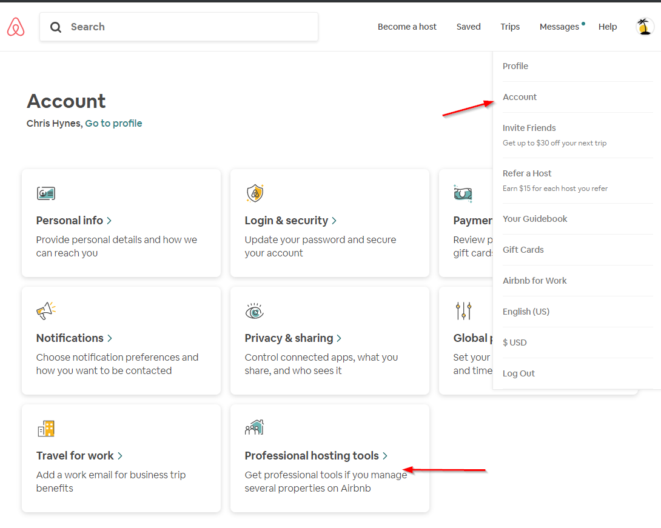
Task: Click the Login & security shield icon
Action: [255, 193]
